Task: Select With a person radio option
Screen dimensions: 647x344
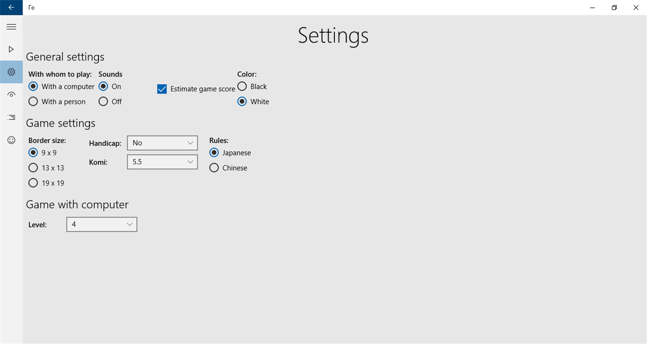Action: 33,101
